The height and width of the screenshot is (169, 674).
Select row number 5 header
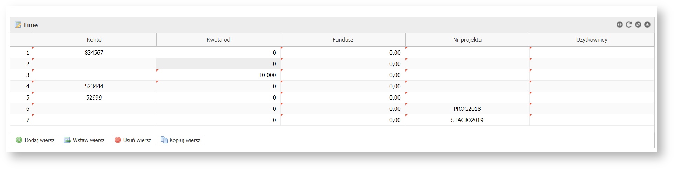click(x=21, y=97)
